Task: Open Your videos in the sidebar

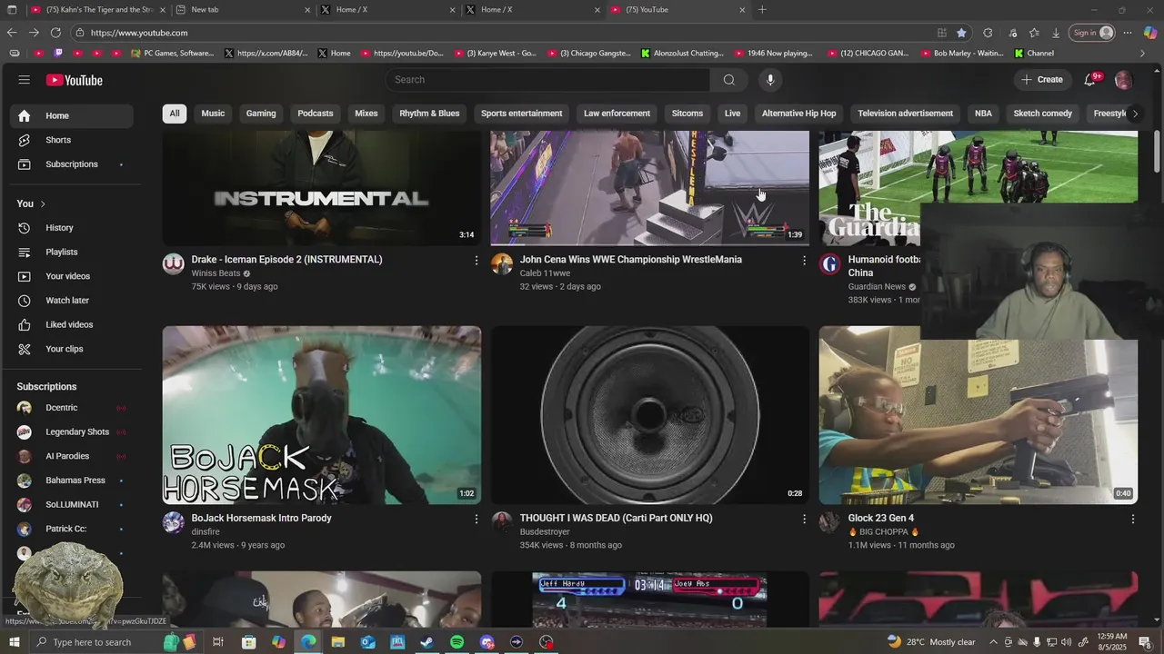Action: pyautogui.click(x=72, y=276)
